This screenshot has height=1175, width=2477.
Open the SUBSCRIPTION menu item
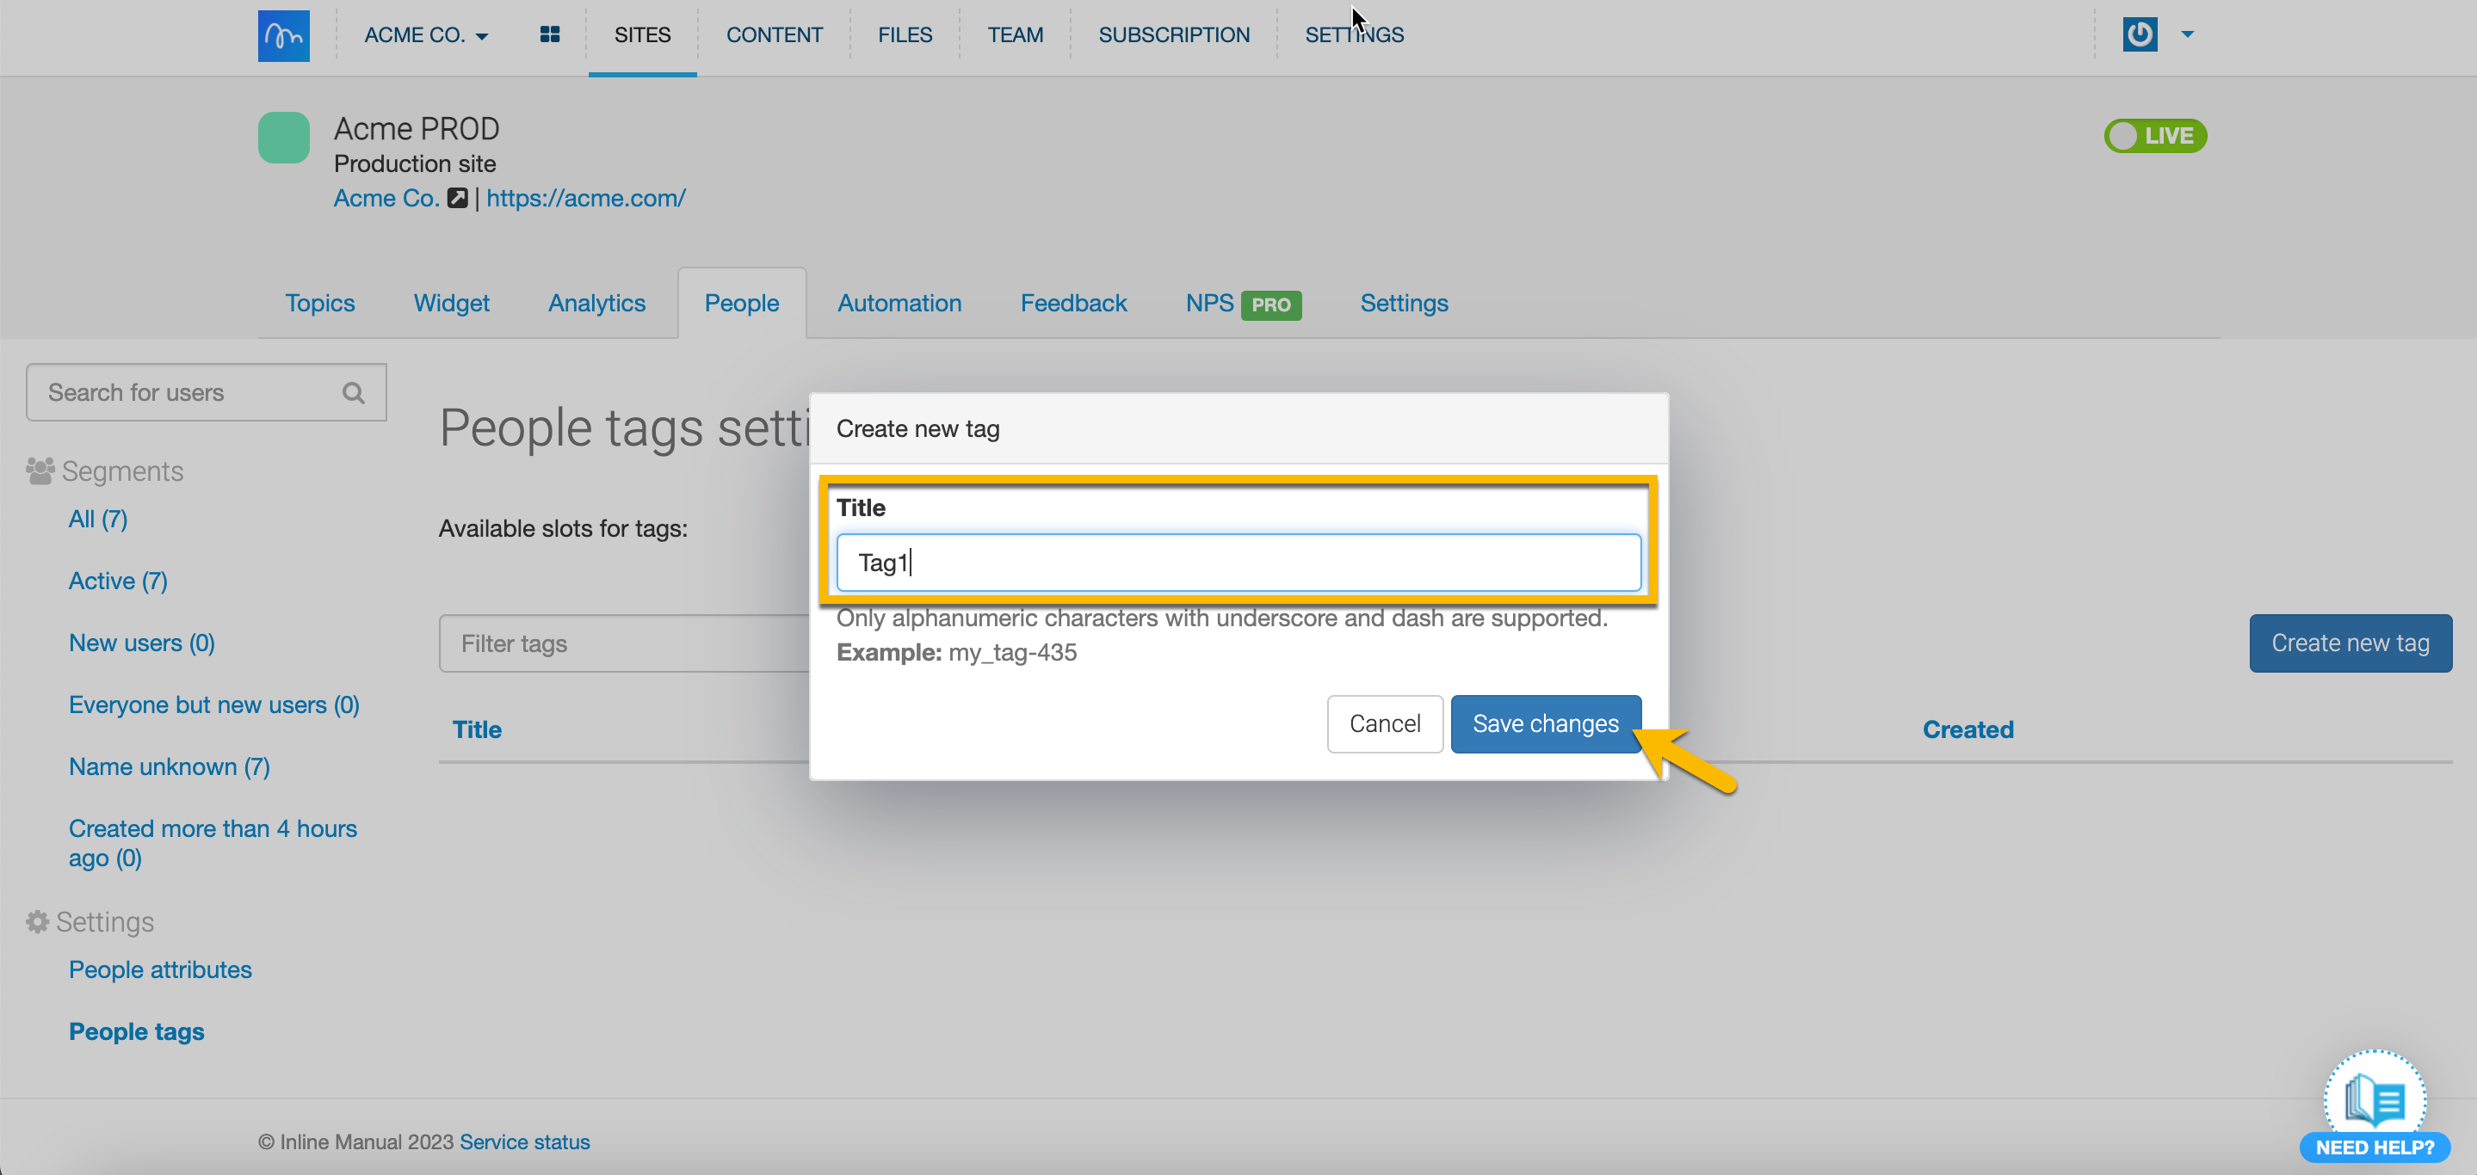(x=1173, y=35)
